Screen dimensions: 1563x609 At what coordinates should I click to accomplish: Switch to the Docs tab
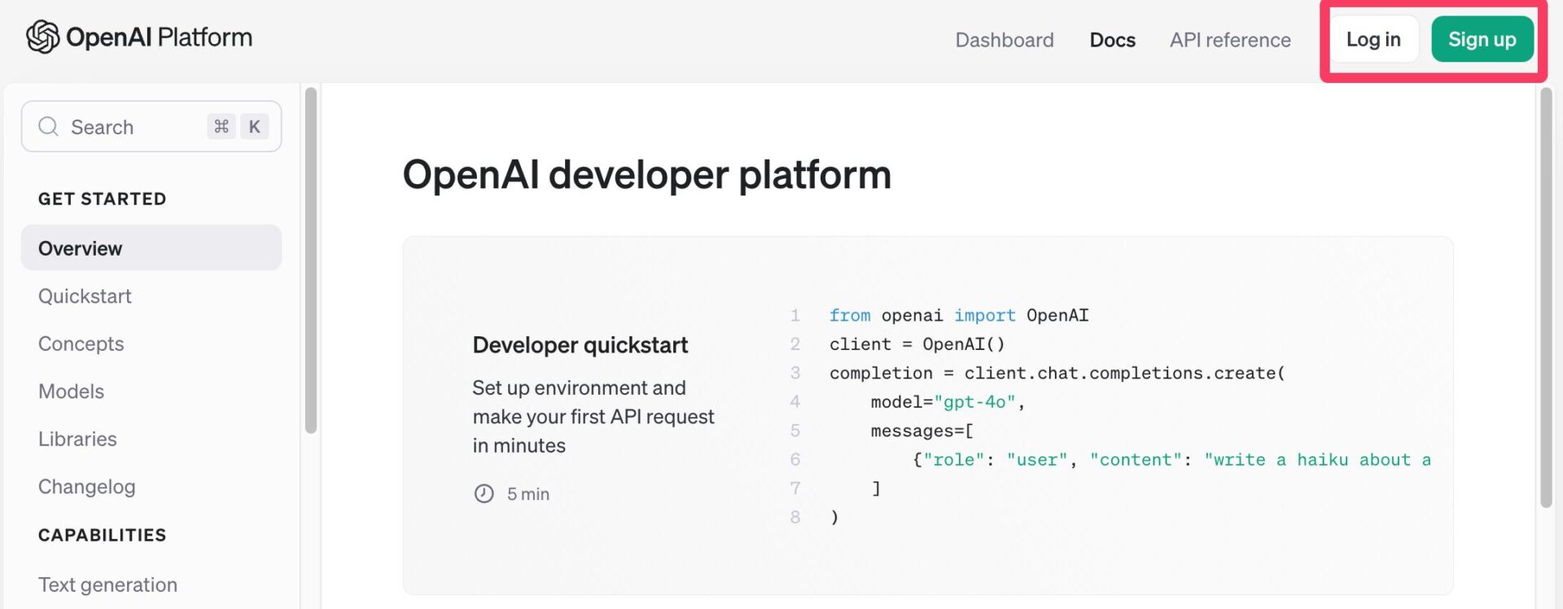pyautogui.click(x=1112, y=40)
